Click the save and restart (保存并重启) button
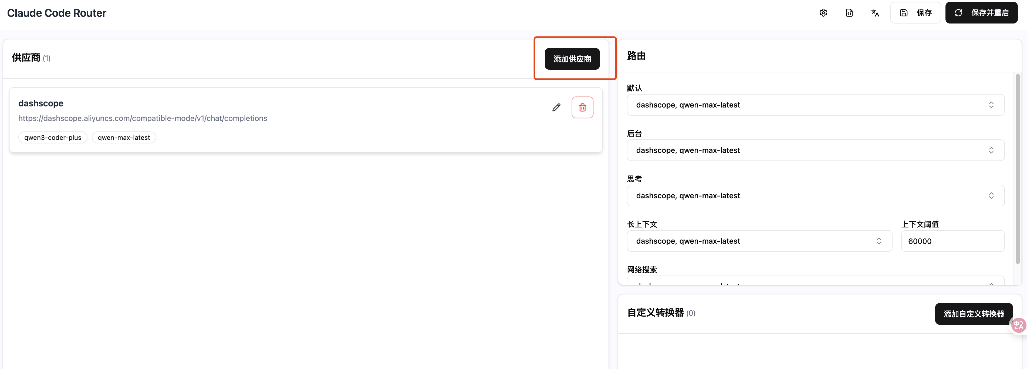Viewport: 1027px width, 369px height. [x=981, y=13]
